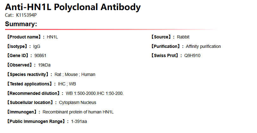257x133 pixels.
Task: Click the IHC ; WB applications value
Action: click(x=67, y=84)
